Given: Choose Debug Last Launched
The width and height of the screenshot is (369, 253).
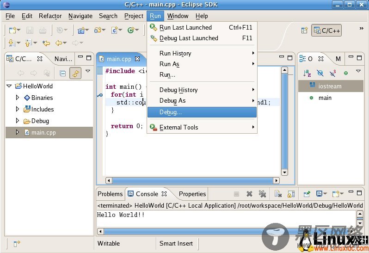Looking at the screenshot, I should (202, 38).
